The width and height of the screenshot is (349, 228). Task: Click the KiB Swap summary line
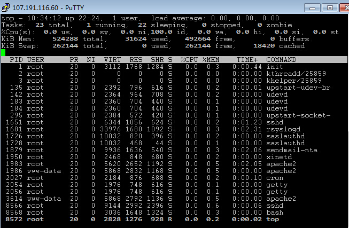coord(153,46)
